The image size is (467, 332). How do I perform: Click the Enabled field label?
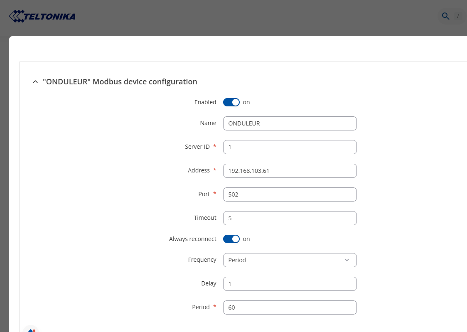point(205,102)
